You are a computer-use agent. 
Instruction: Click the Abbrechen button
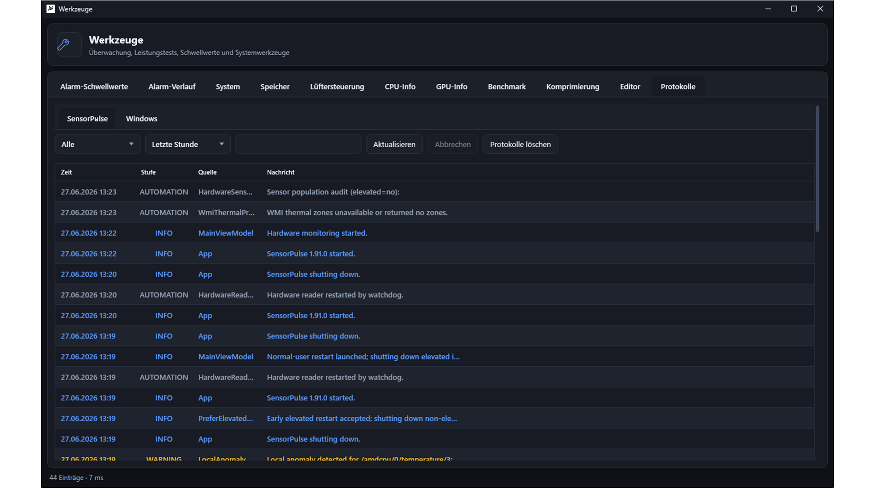point(453,144)
